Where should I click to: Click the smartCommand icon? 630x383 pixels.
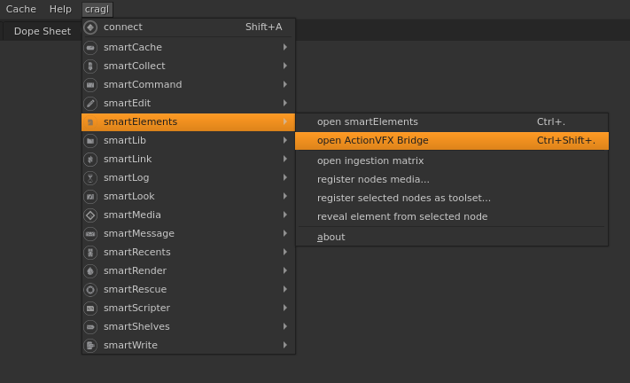(90, 85)
